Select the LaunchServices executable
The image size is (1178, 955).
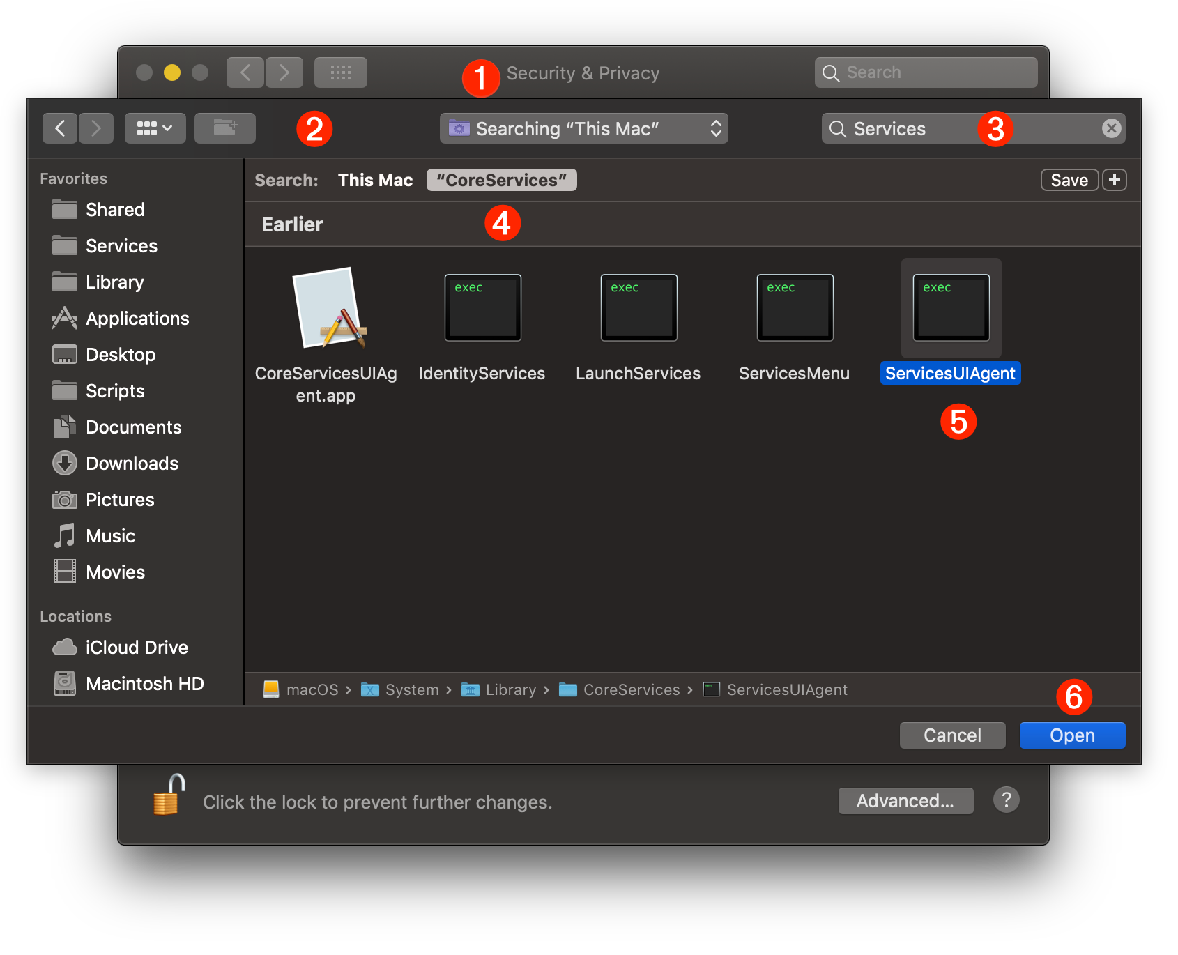pyautogui.click(x=638, y=307)
